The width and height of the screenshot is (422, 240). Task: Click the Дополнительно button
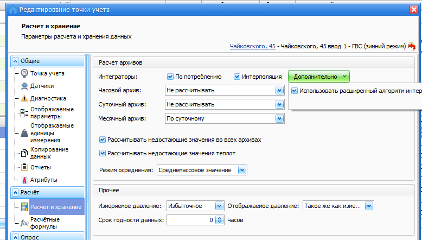point(318,77)
